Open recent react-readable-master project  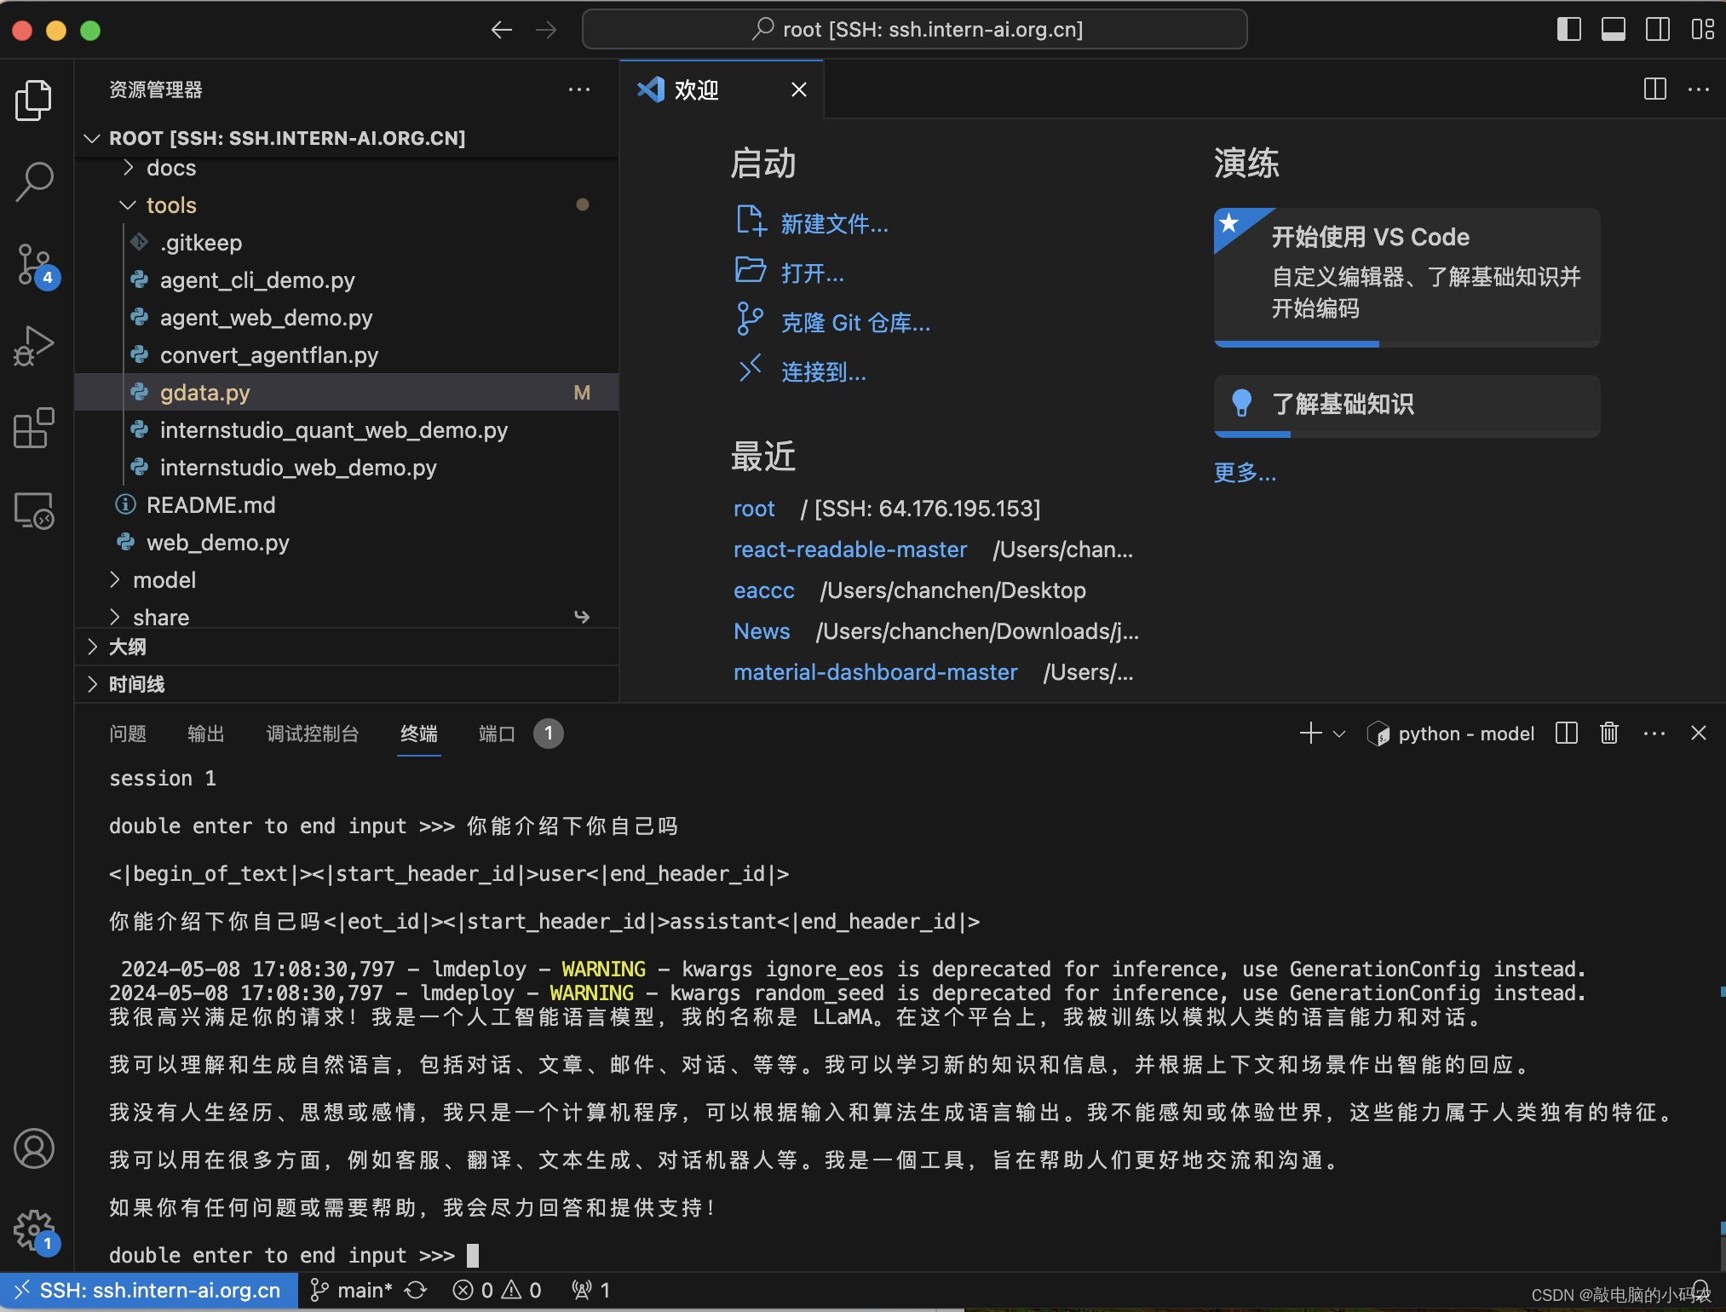(x=850, y=550)
